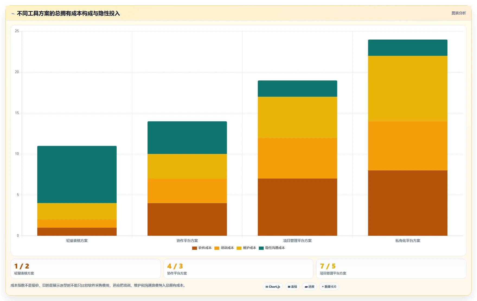Click the x-axis label 项目管理平台方案
The width and height of the screenshot is (477, 301).
pos(297,241)
